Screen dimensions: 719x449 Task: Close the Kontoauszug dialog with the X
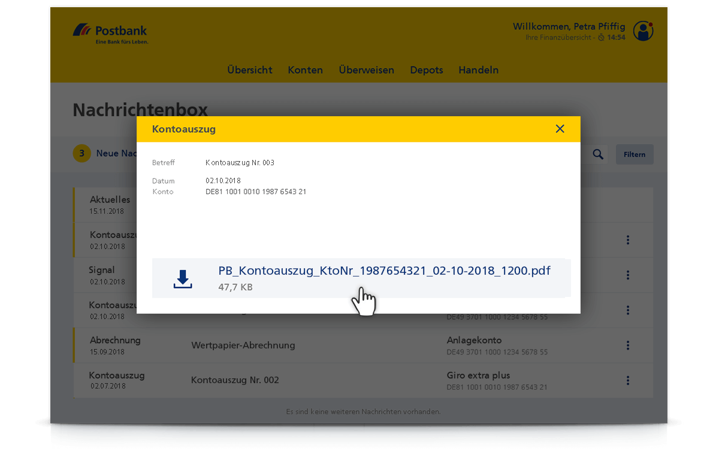[560, 129]
